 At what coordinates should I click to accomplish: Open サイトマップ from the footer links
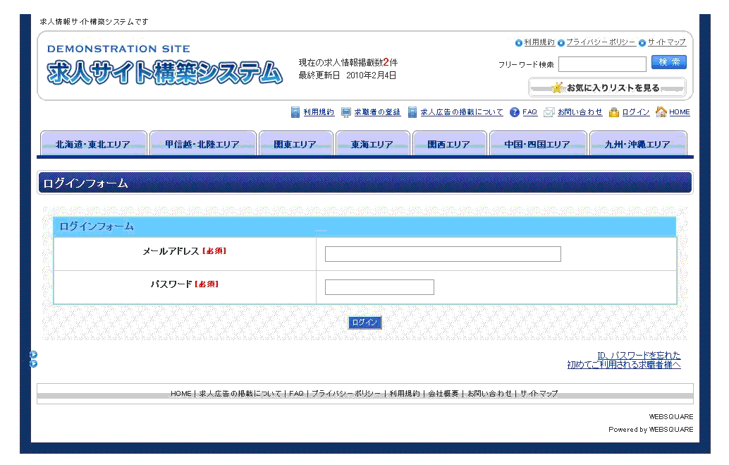(x=540, y=393)
